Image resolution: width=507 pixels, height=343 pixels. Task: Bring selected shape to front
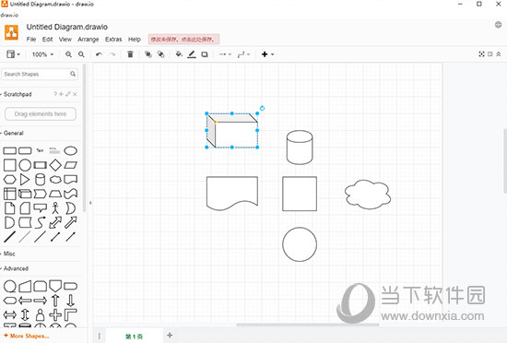click(148, 54)
